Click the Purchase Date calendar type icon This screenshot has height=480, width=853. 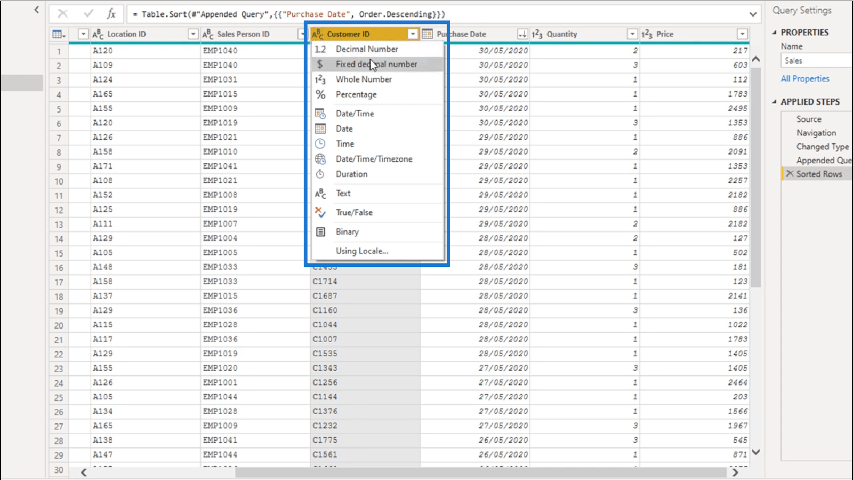coord(427,34)
